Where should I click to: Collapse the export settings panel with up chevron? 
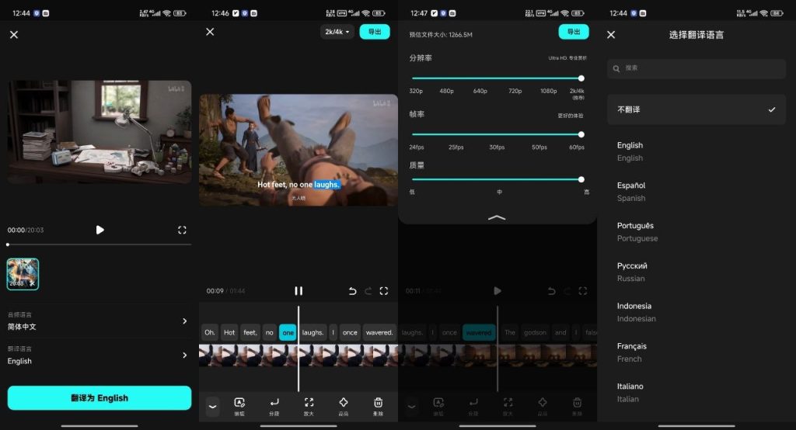(x=497, y=217)
